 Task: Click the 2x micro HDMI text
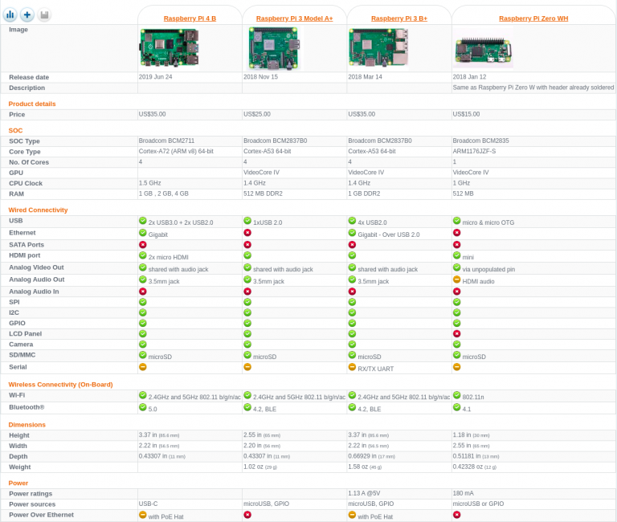coord(169,257)
